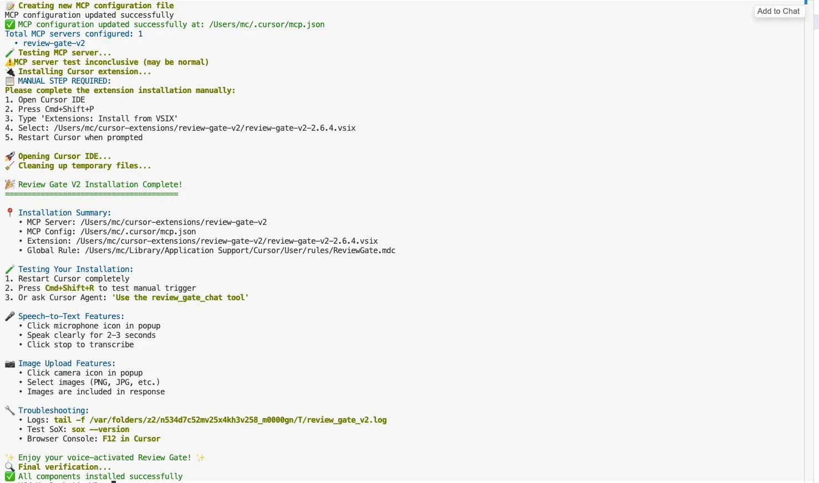Image resolution: width=819 pixels, height=483 pixels.
Task: Click the text 'Total MCP servers configured: 1'
Action: (74, 34)
